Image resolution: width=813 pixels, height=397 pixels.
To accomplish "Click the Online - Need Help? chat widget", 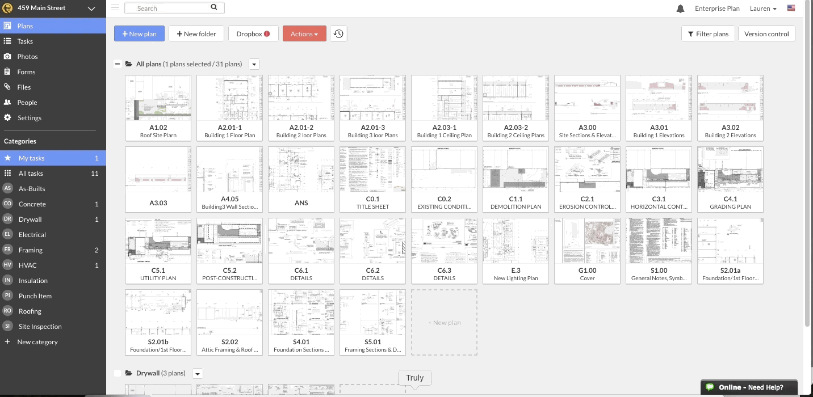I will [749, 388].
